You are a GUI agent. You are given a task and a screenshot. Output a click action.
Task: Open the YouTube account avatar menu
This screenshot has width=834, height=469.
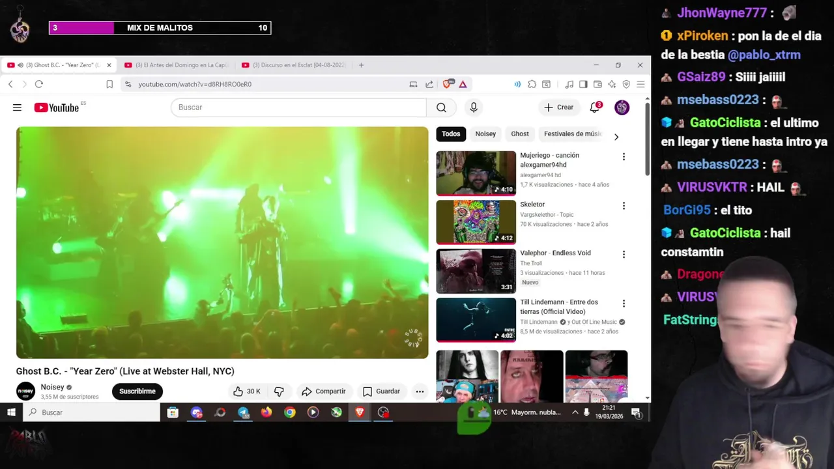coord(622,107)
